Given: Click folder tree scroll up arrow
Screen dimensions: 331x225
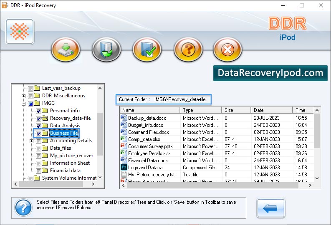Looking at the screenshot, I should tap(100, 88).
